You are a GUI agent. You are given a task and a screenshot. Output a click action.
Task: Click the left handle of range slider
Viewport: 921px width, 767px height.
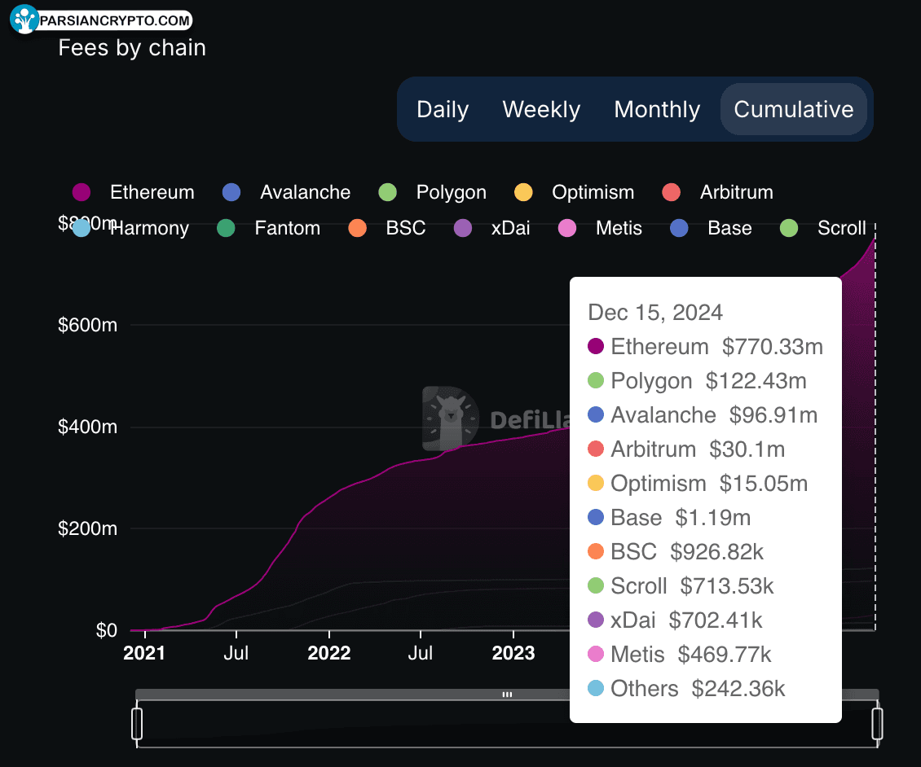137,724
